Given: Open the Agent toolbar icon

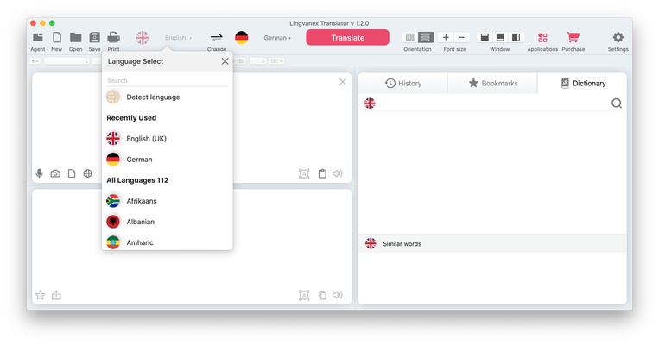Looking at the screenshot, I should click(38, 37).
